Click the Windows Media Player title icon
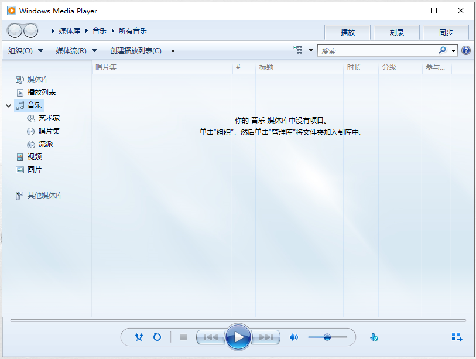This screenshot has height=359, width=476. tap(12, 11)
